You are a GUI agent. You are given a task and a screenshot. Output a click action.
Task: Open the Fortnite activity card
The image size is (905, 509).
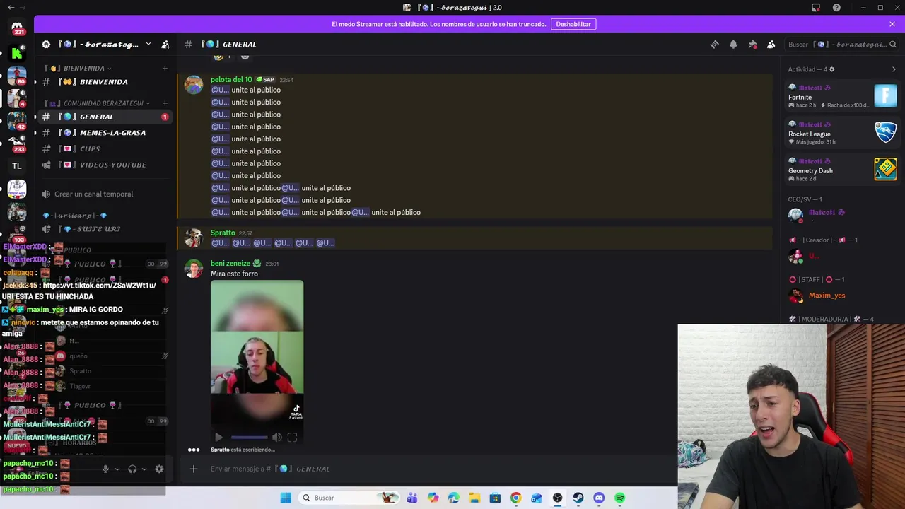843,95
